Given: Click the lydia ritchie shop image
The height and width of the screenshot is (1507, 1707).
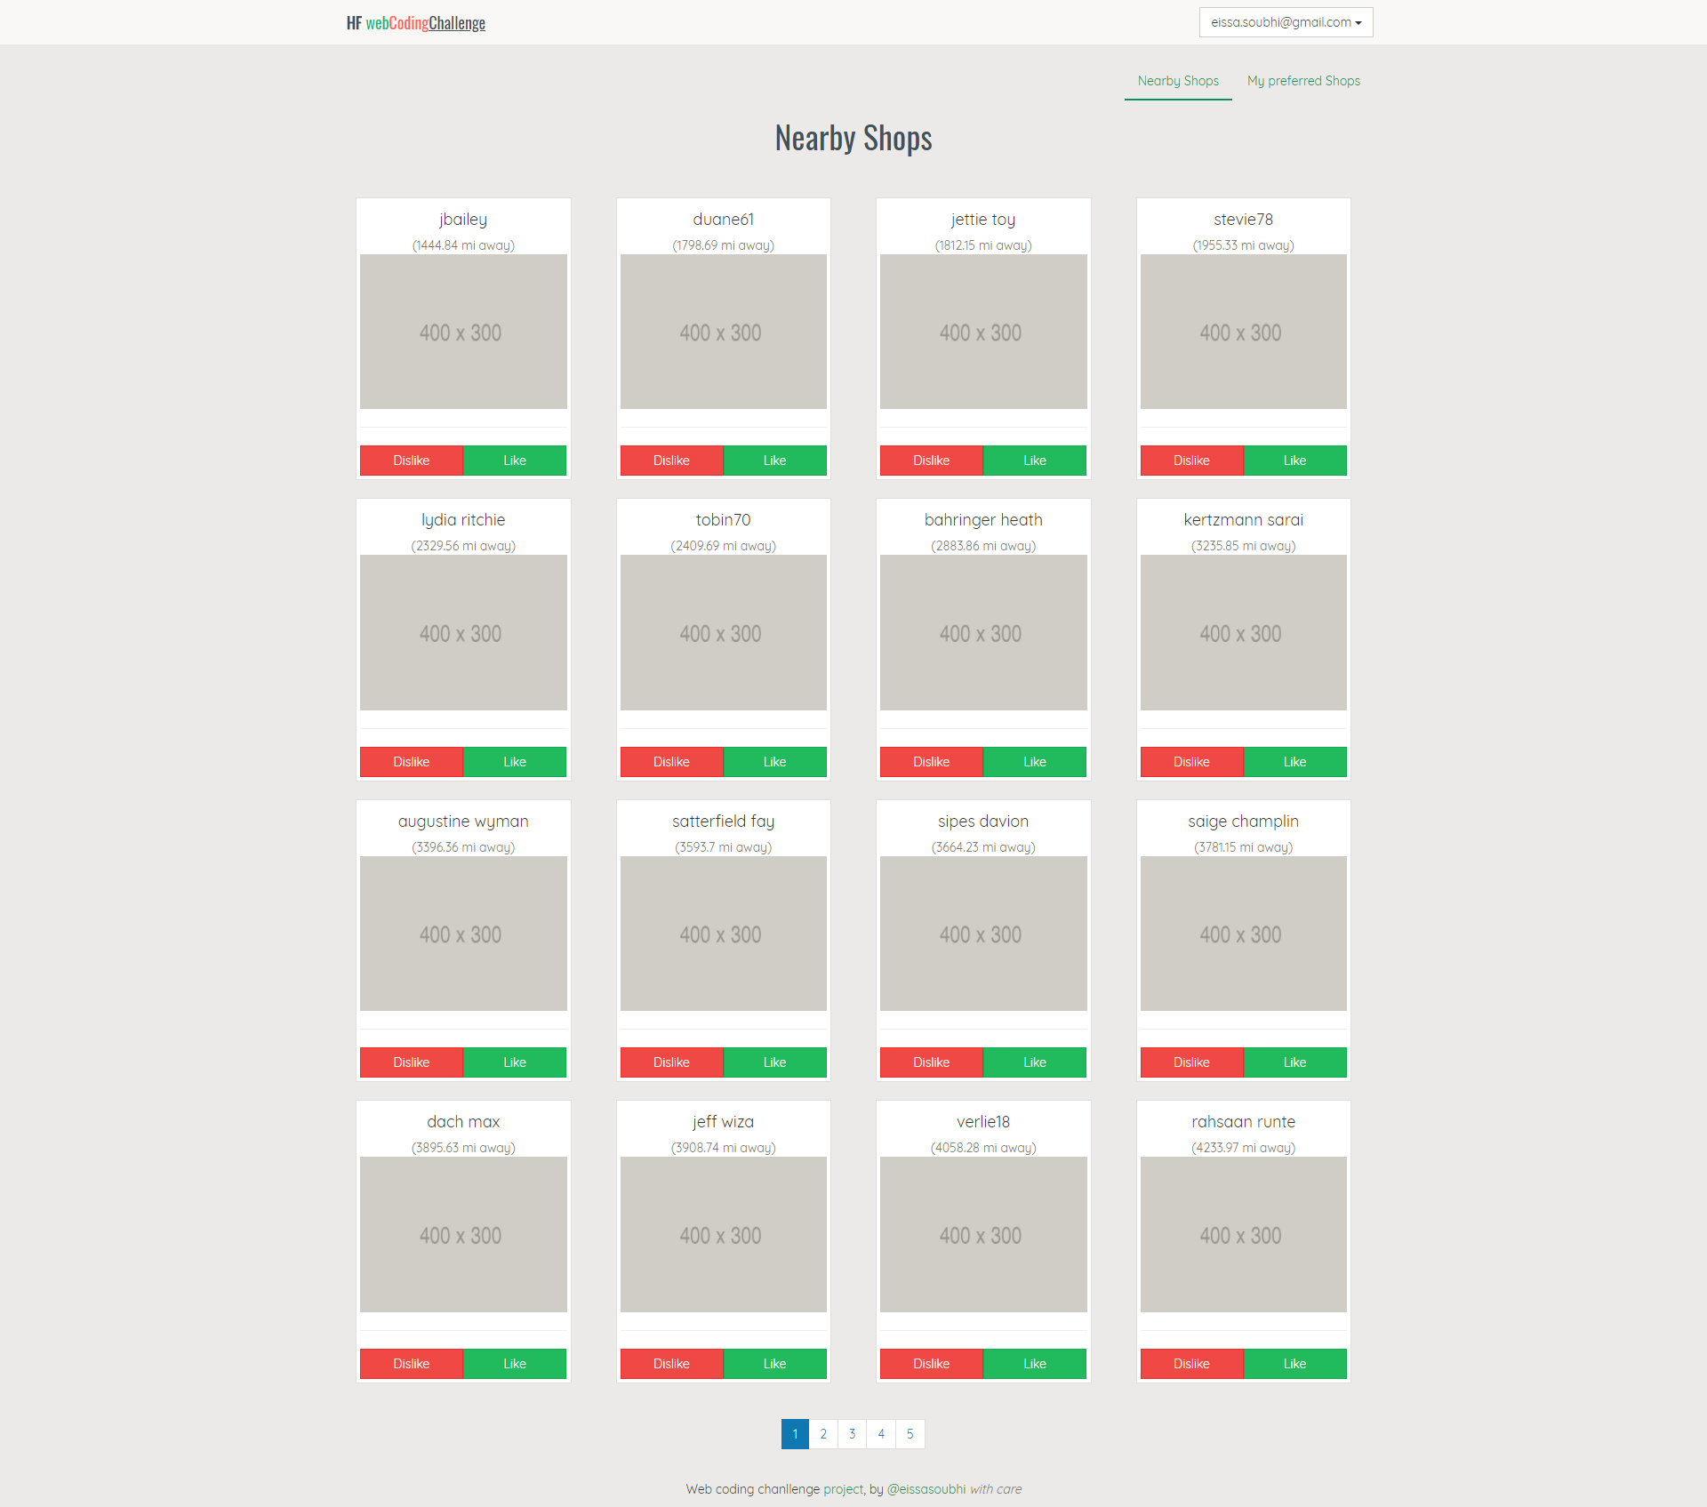Looking at the screenshot, I should coord(463,633).
